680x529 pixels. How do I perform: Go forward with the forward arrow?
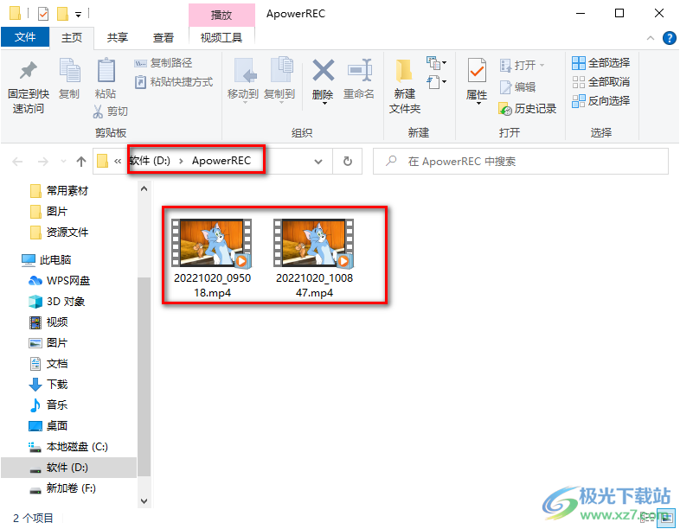(x=43, y=162)
